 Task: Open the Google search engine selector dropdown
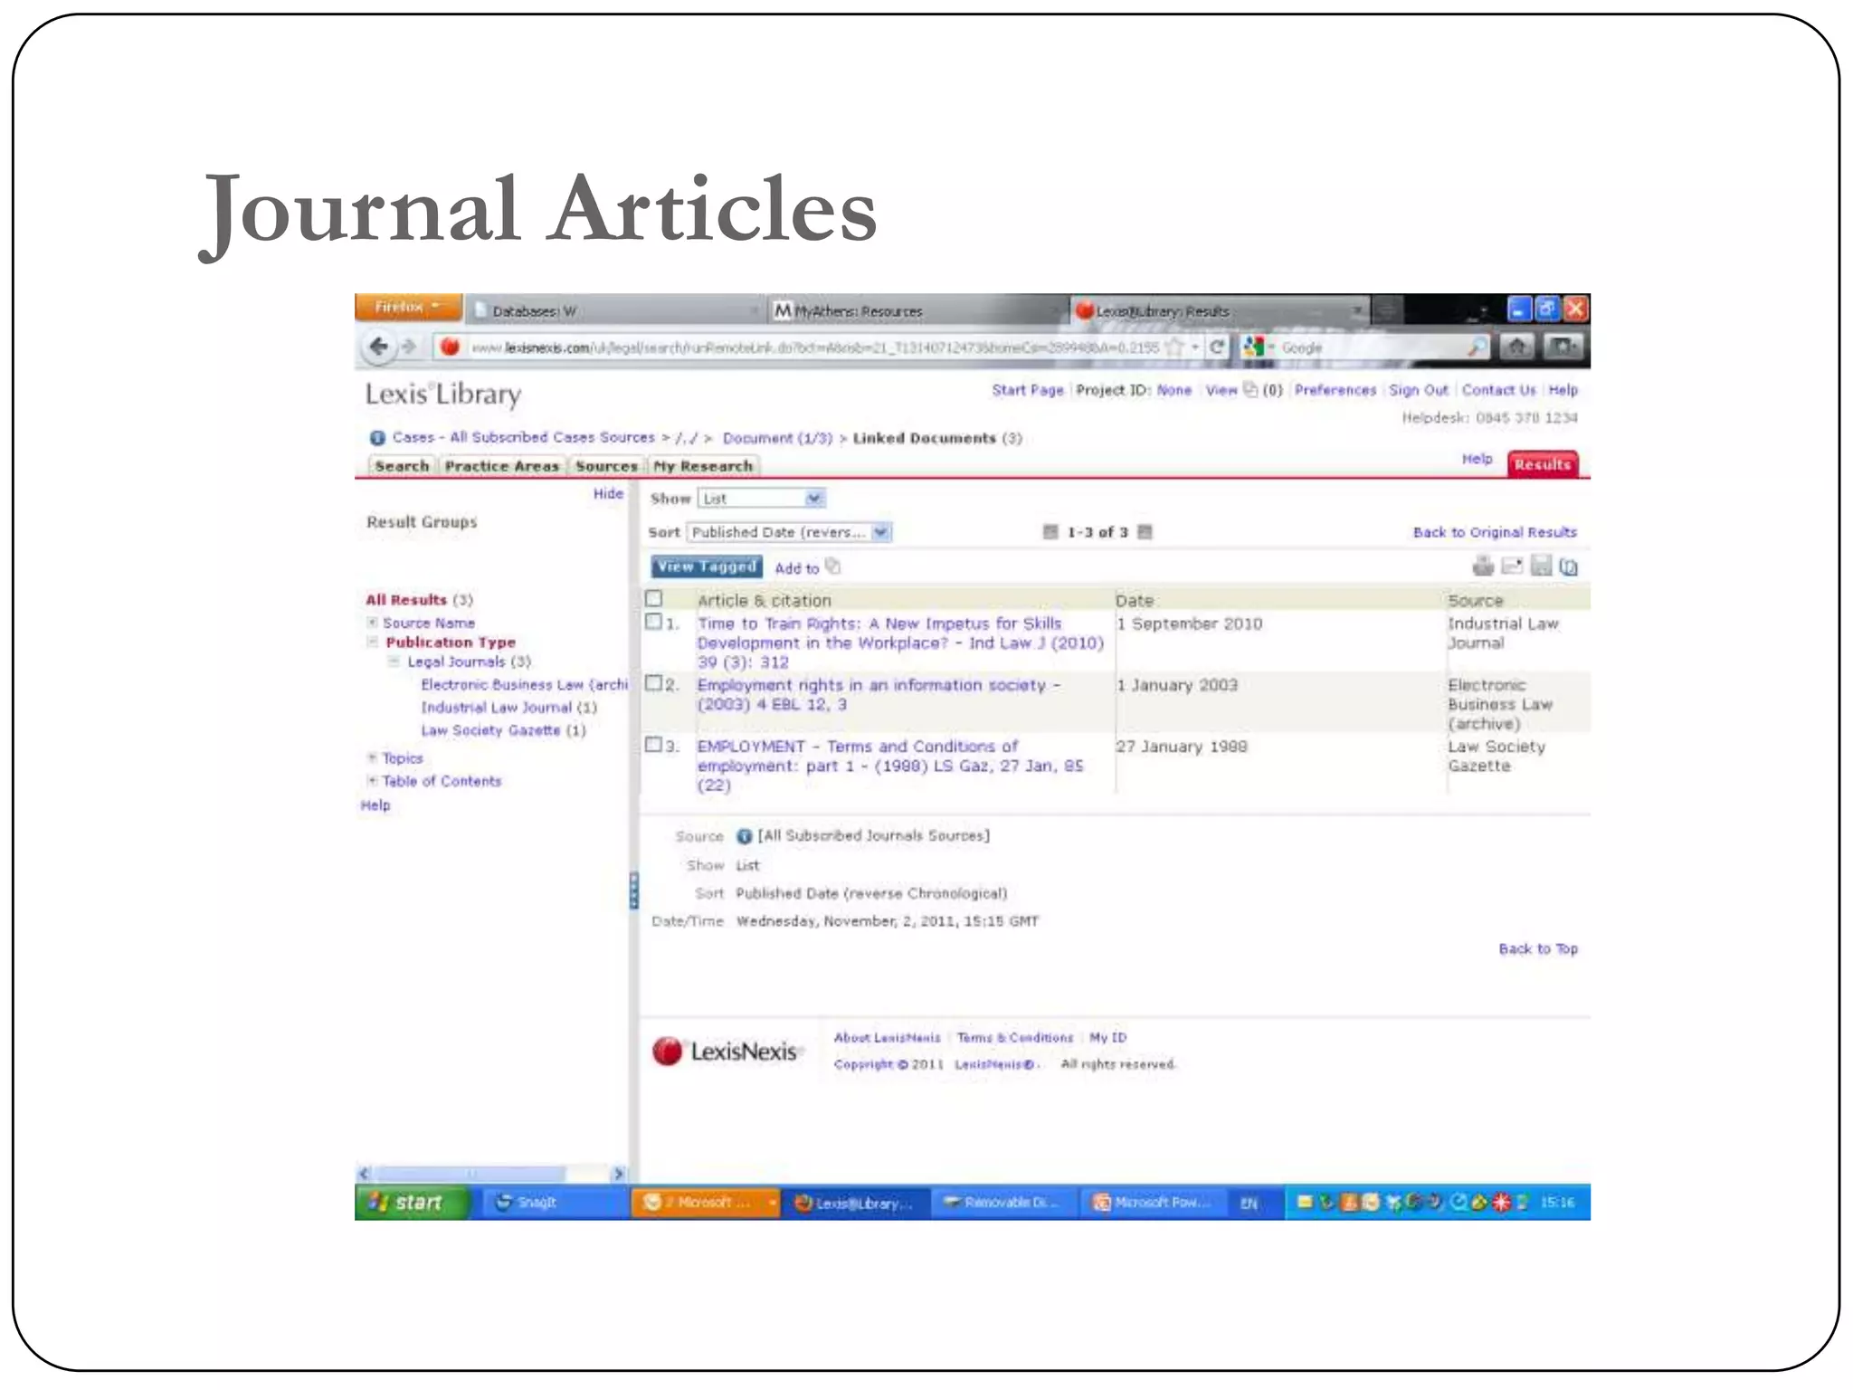tap(1259, 347)
